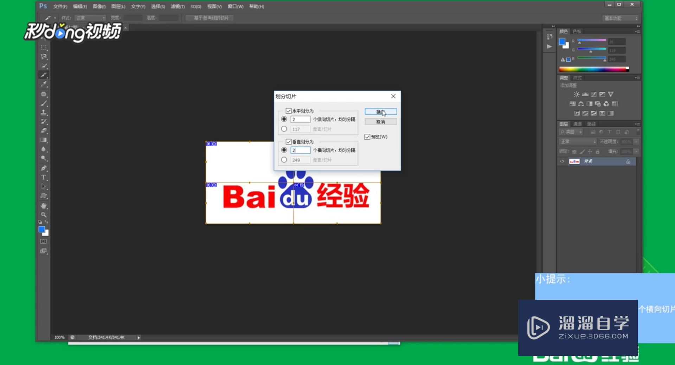Viewport: 675px width, 365px height.
Task: Toggle the 垂直划分为 checkbox
Action: tap(289, 142)
